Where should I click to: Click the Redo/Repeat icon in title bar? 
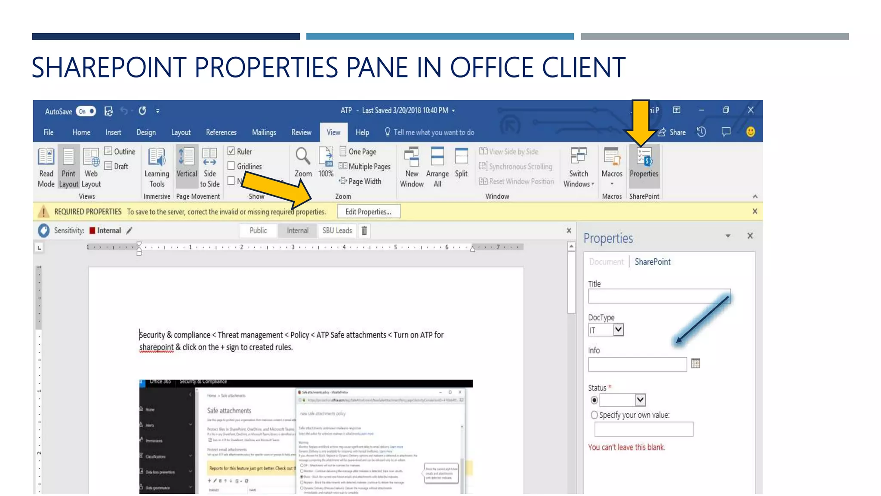(x=142, y=111)
